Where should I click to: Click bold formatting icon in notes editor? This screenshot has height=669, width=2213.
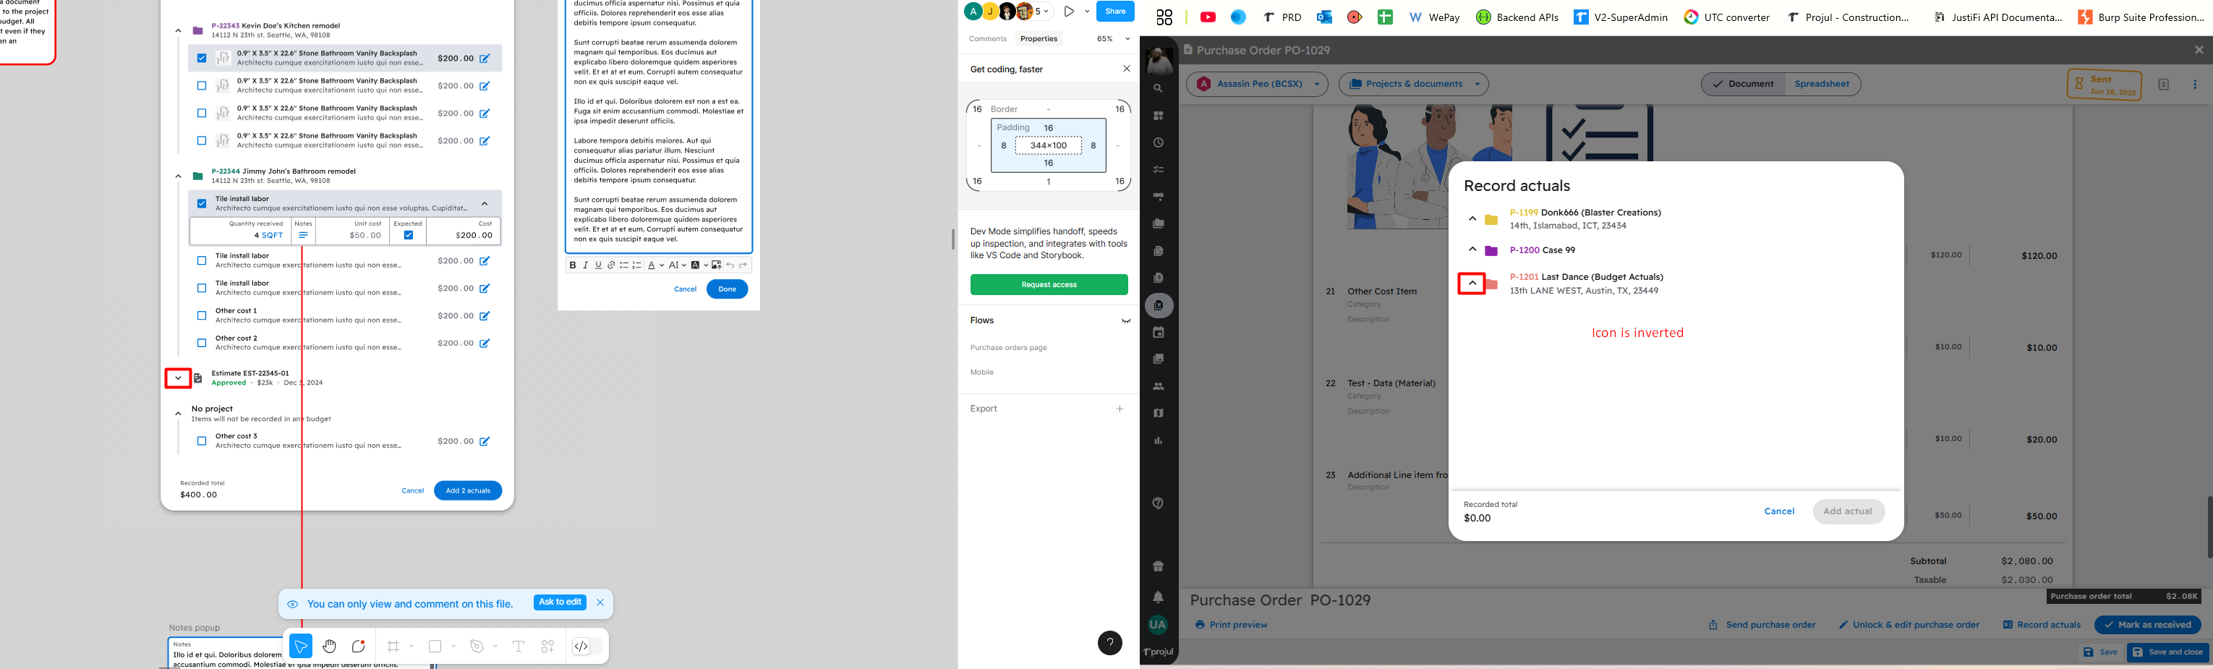pos(573,265)
